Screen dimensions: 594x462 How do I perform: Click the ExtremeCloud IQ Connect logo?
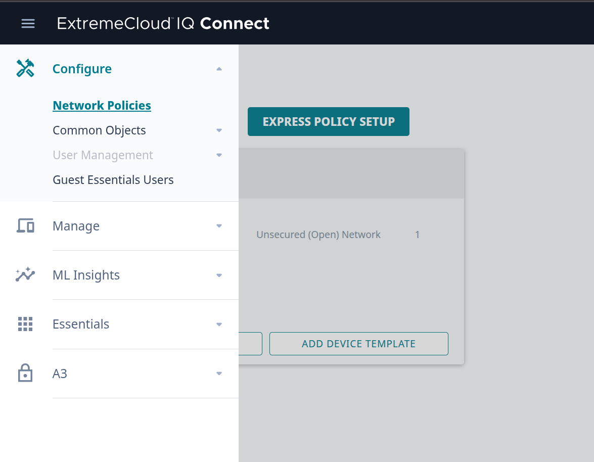pyautogui.click(x=163, y=23)
